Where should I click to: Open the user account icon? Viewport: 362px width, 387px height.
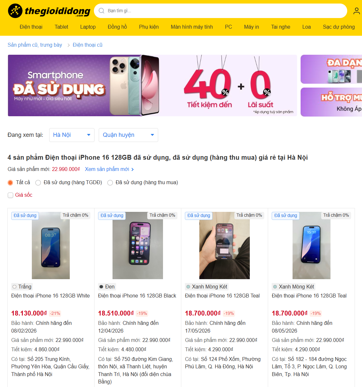click(x=357, y=11)
